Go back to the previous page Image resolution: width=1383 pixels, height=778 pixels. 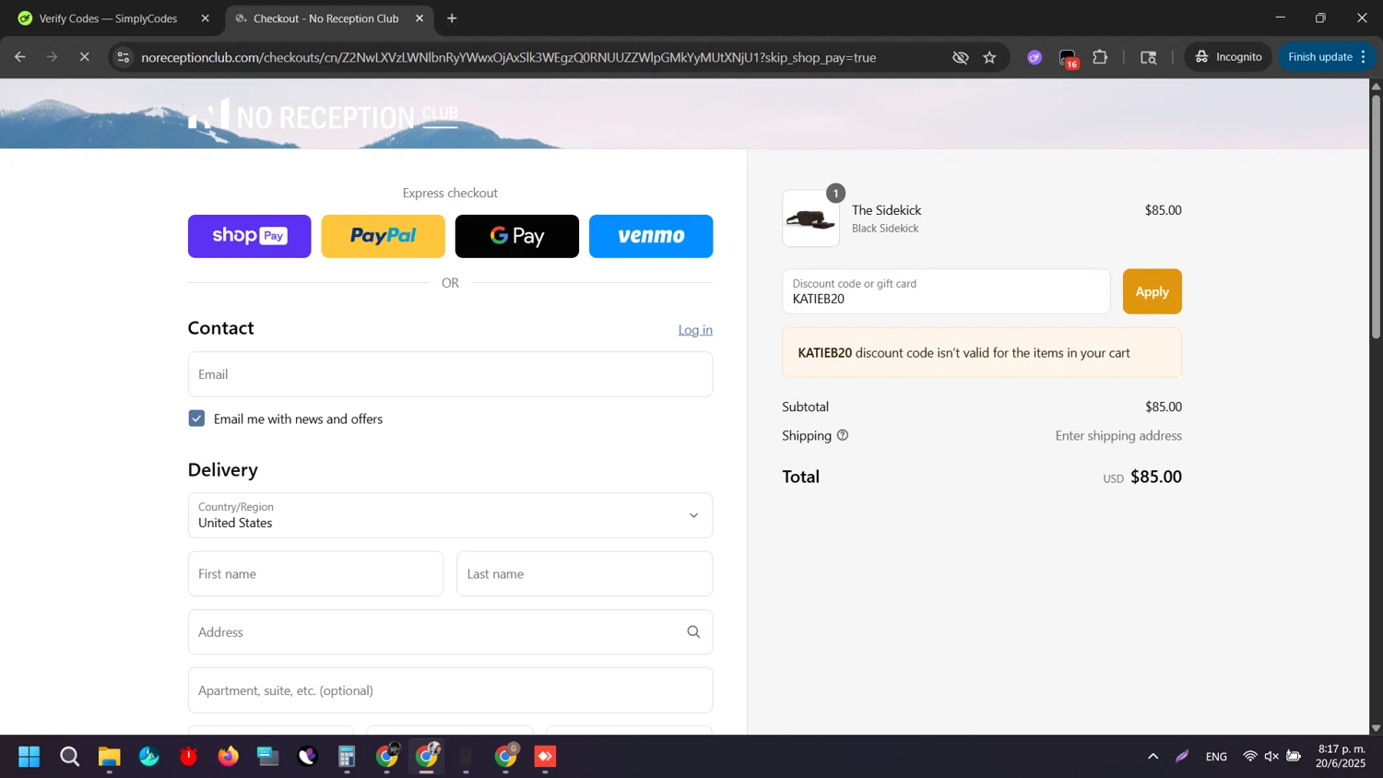pos(20,57)
